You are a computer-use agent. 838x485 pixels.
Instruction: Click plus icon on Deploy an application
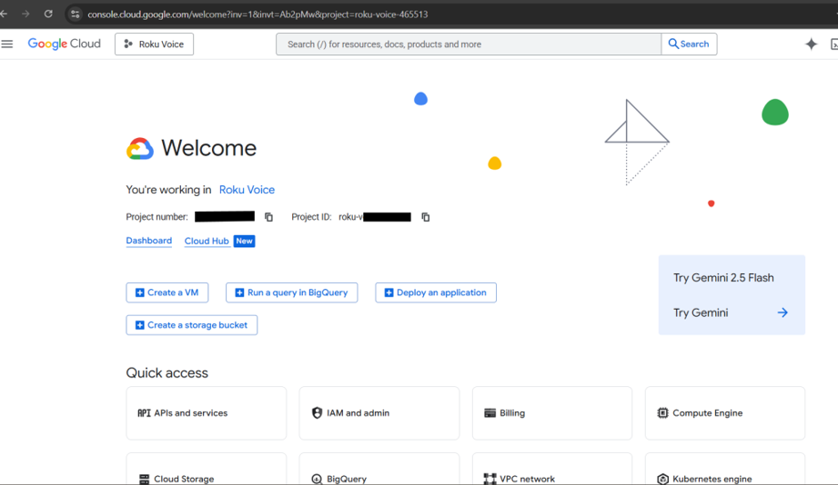click(389, 292)
